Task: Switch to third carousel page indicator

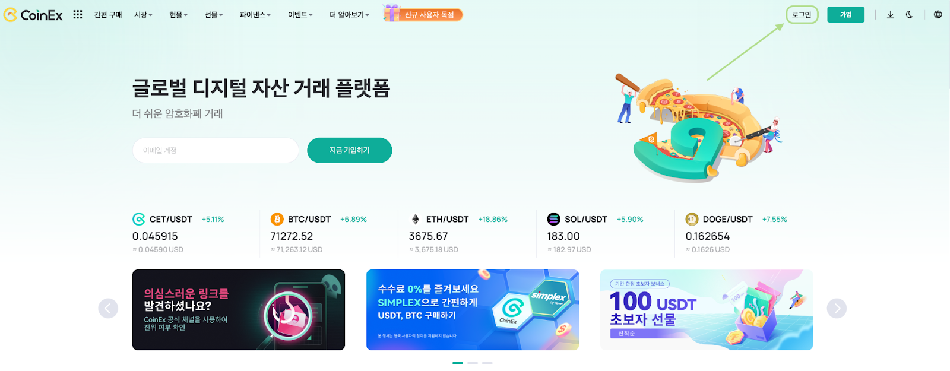Action: click(x=487, y=363)
